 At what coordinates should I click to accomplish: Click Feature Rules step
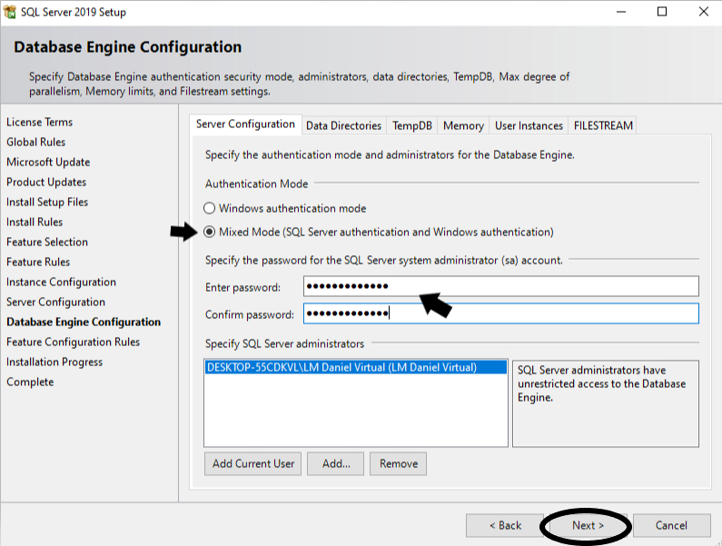38,262
